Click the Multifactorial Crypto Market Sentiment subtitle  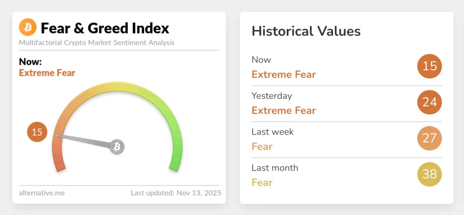click(x=97, y=43)
